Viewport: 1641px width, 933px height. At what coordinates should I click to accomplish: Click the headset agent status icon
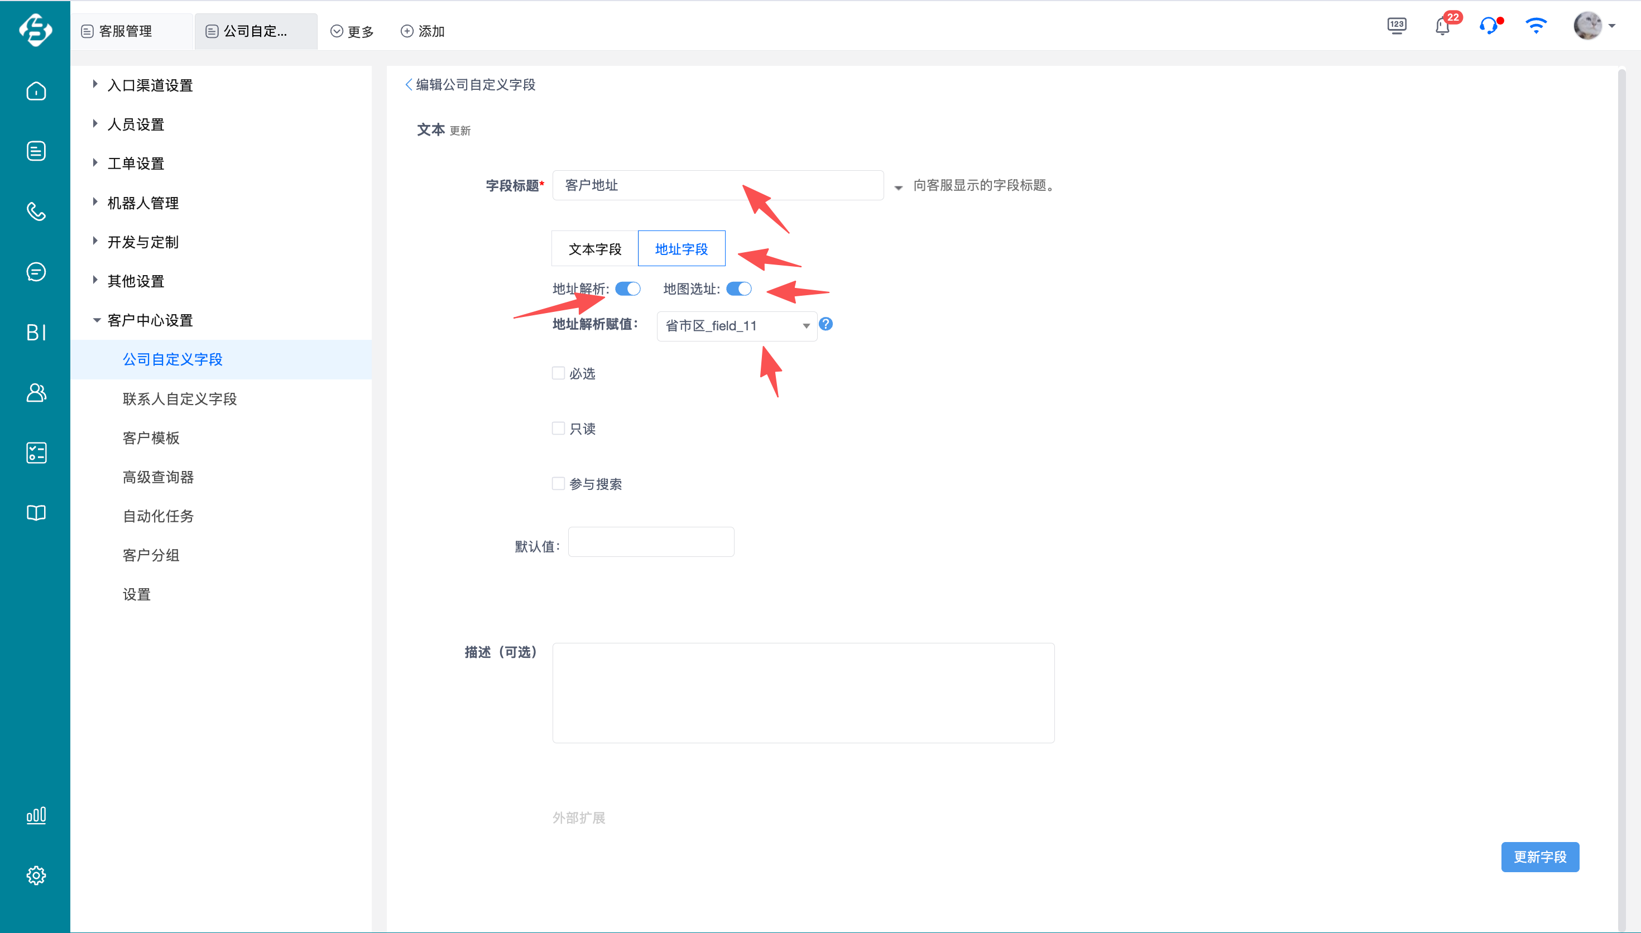(x=1489, y=27)
